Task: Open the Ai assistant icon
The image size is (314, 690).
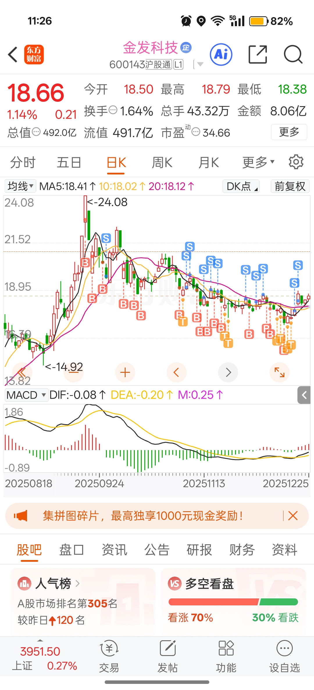Action: (x=221, y=54)
